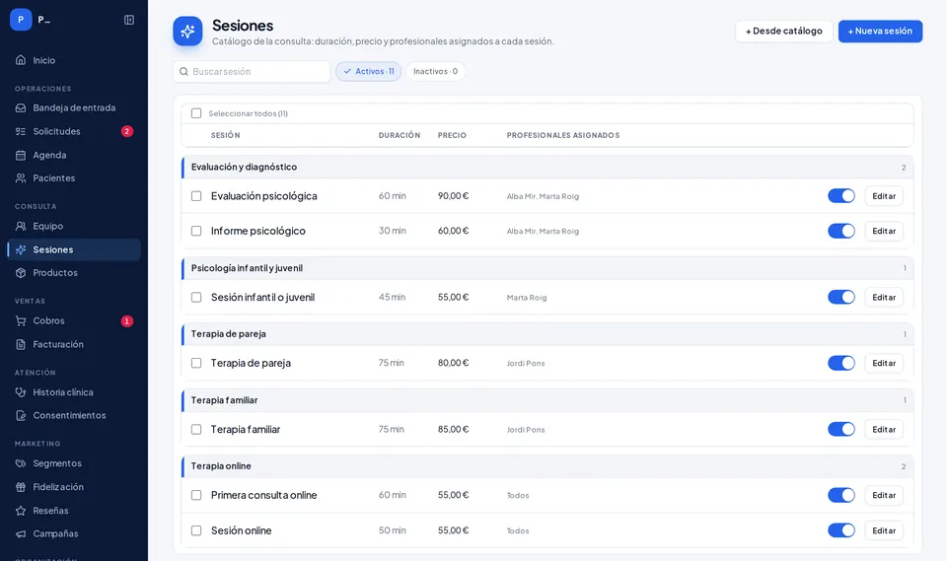
Task: Click the red badge on Cobros
Action: pyautogui.click(x=127, y=320)
